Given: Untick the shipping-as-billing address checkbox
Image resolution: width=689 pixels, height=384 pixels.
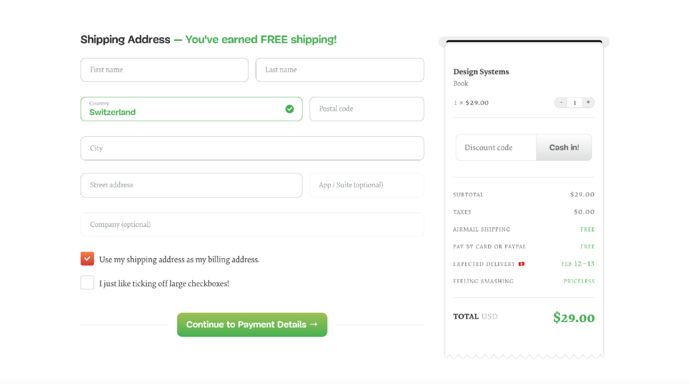Looking at the screenshot, I should coord(87,259).
